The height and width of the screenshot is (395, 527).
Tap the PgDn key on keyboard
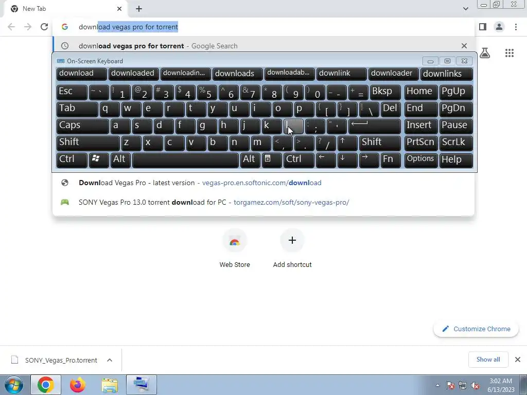[456, 109]
